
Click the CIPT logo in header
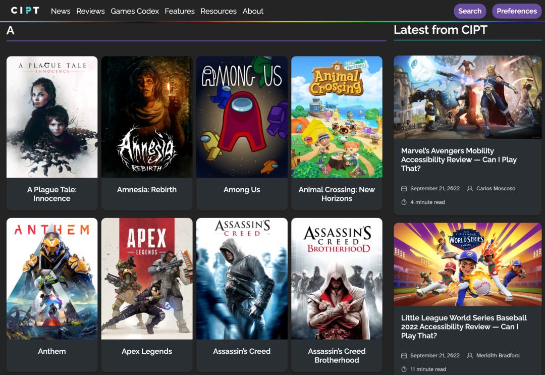point(25,11)
